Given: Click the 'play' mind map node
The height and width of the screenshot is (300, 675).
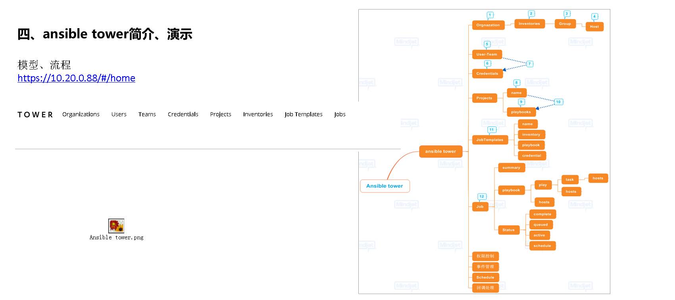Looking at the screenshot, I should point(543,185).
